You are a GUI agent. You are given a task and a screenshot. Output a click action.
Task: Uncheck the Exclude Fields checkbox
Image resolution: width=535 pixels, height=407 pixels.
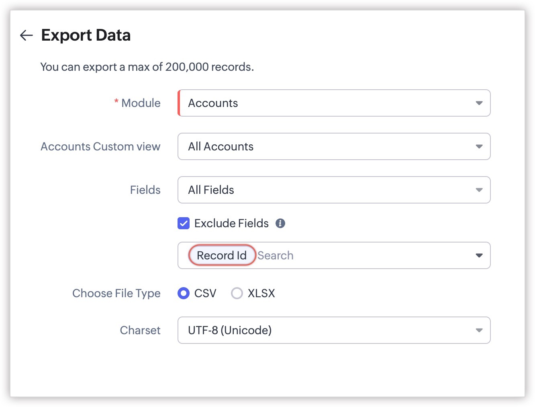pyautogui.click(x=184, y=223)
